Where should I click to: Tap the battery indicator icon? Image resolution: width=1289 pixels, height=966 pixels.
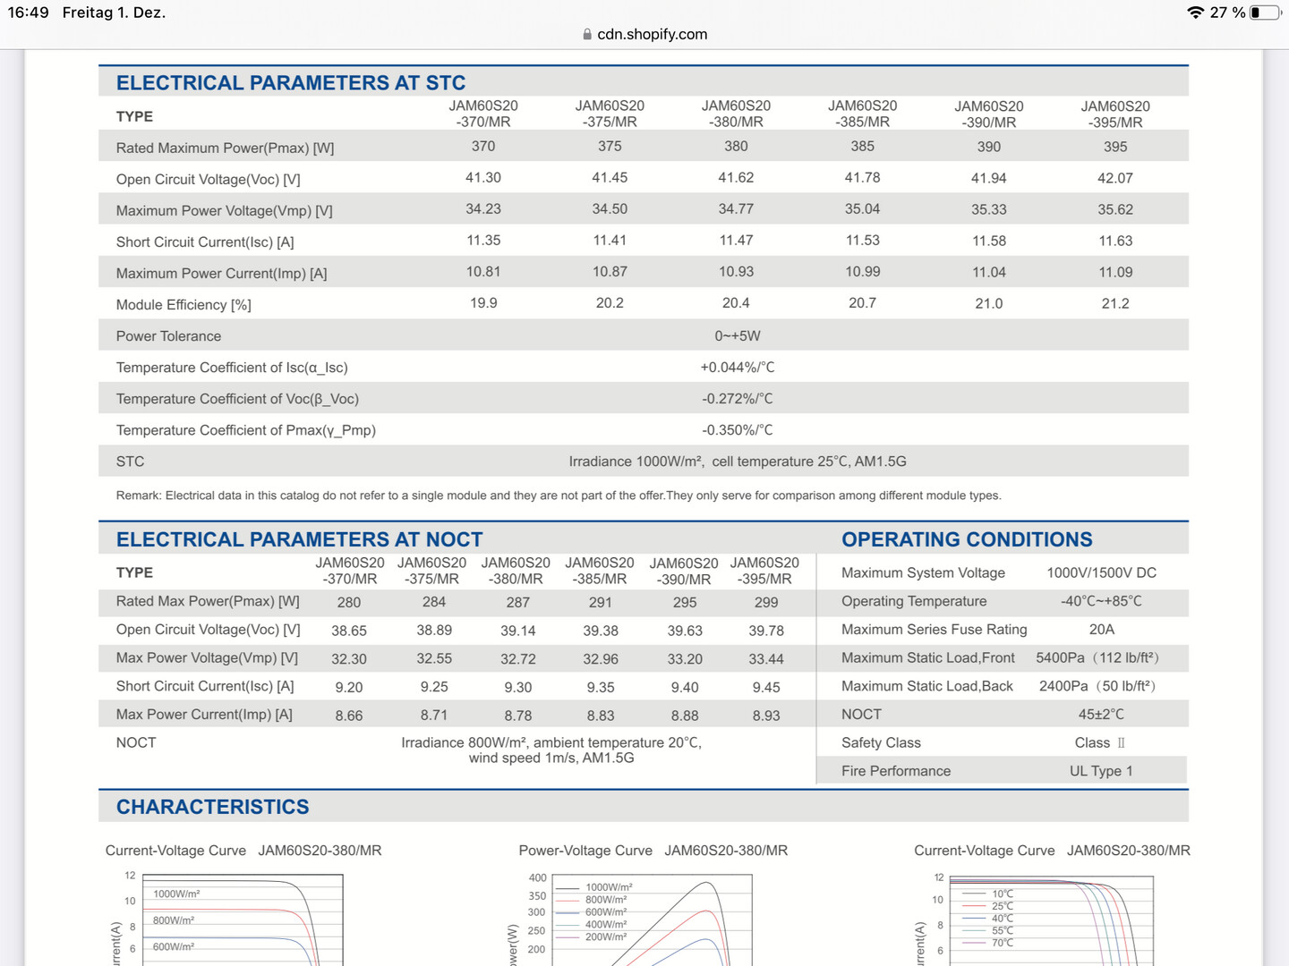[x=1265, y=13]
